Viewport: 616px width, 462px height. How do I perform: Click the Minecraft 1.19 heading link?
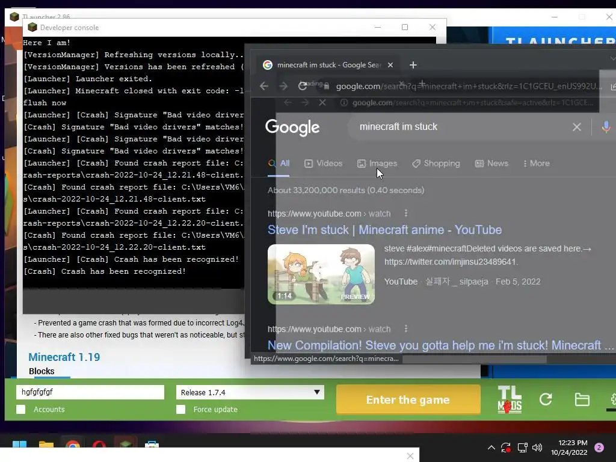click(x=64, y=357)
